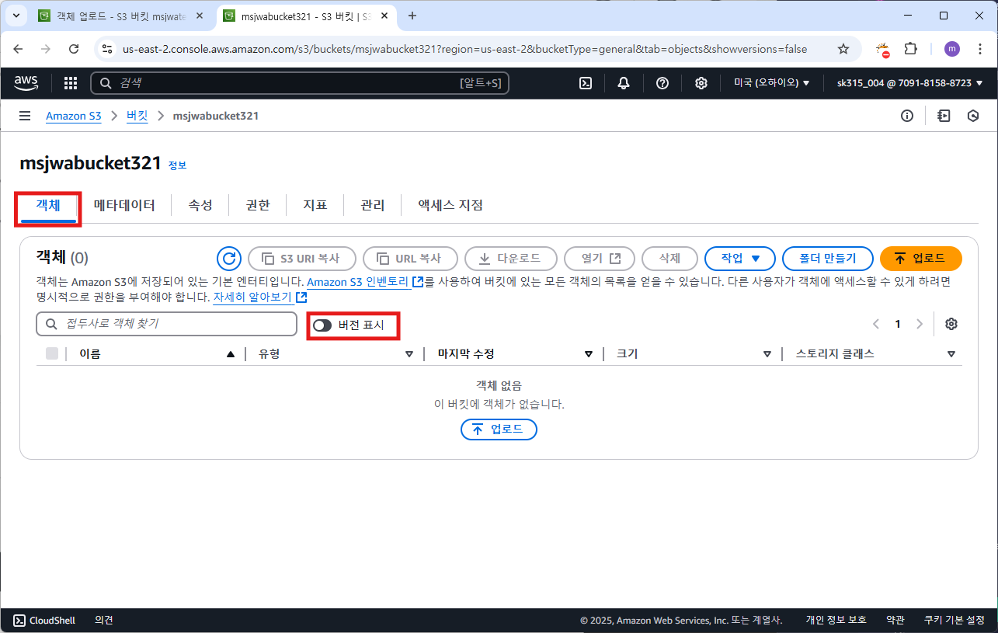998x633 pixels.
Task: Click the 열기 button
Action: [600, 259]
